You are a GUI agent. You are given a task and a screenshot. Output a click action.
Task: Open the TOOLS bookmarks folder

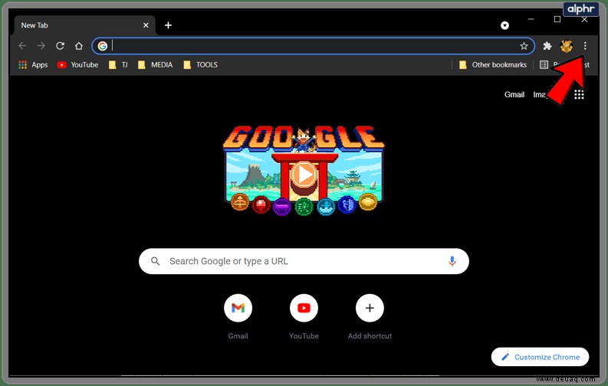200,64
